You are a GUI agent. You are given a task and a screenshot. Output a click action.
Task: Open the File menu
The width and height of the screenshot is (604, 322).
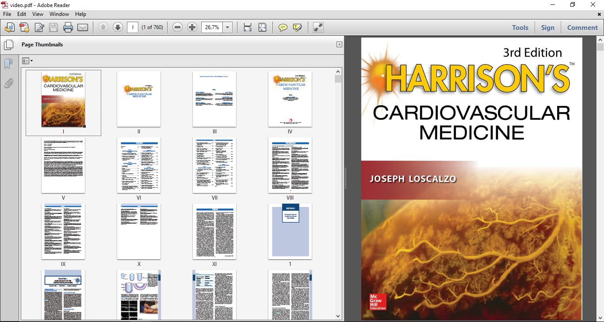point(8,14)
